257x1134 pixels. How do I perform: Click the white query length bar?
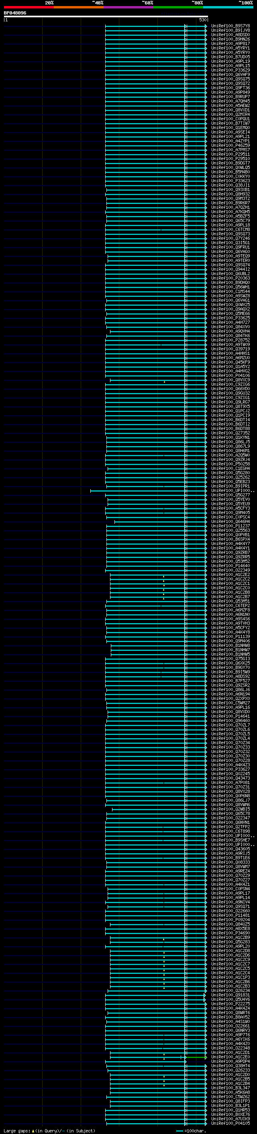(106, 16)
